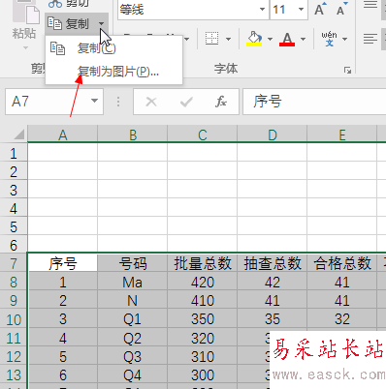
Task: Click the formula bar showing 序号
Action: [314, 102]
